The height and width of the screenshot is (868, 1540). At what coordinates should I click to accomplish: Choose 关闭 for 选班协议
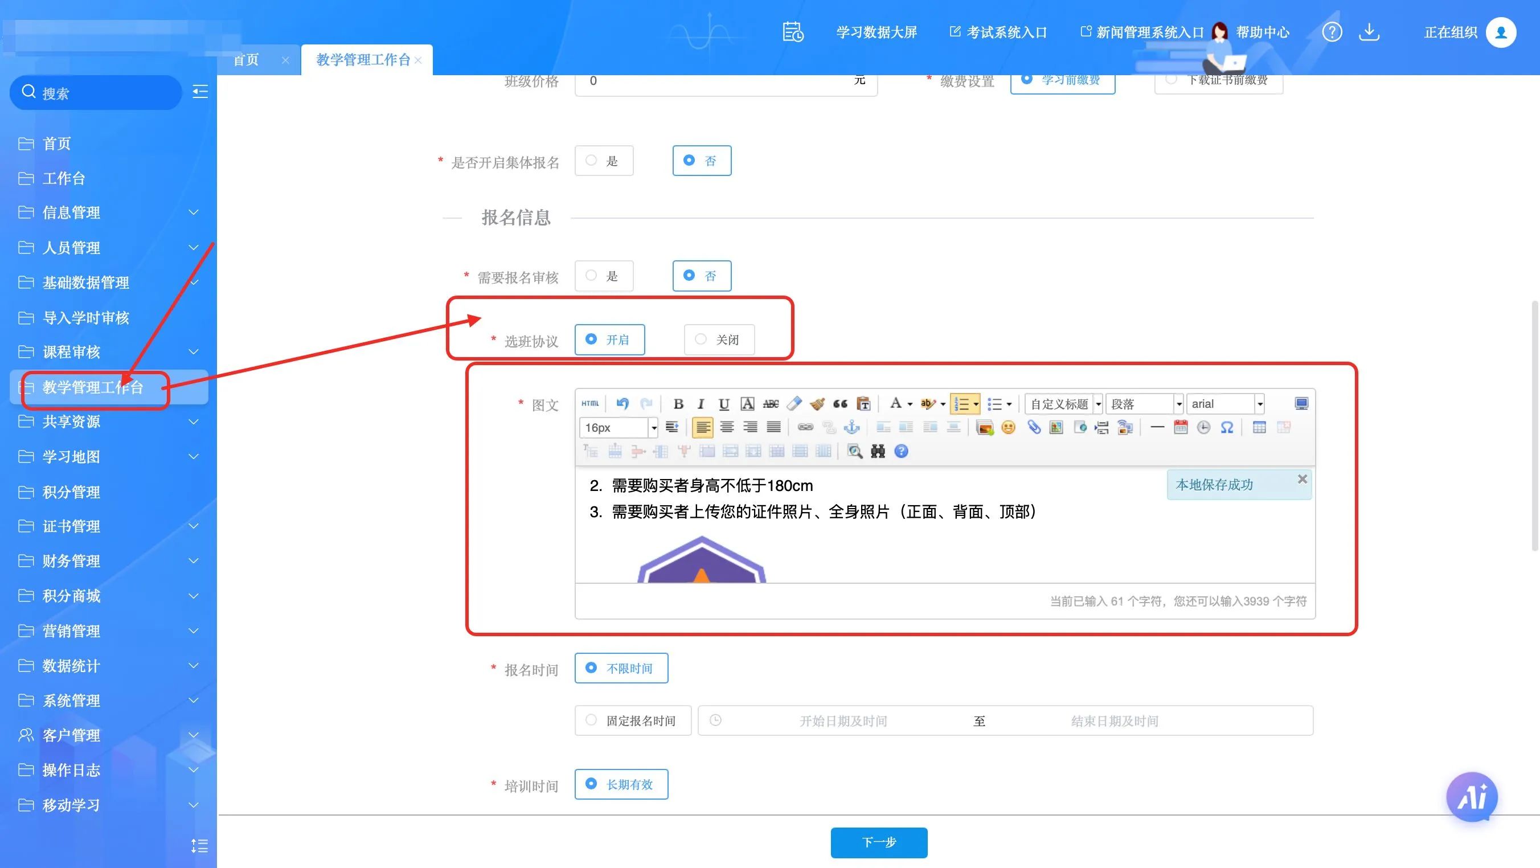coord(719,339)
